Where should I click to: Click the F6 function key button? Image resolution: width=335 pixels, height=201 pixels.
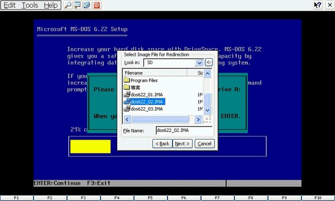(184, 198)
